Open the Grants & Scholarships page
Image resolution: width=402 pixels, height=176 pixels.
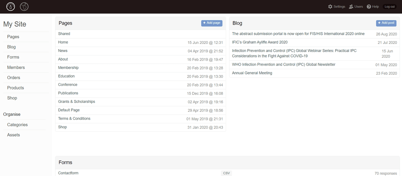point(77,102)
